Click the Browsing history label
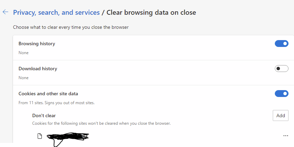 point(37,44)
